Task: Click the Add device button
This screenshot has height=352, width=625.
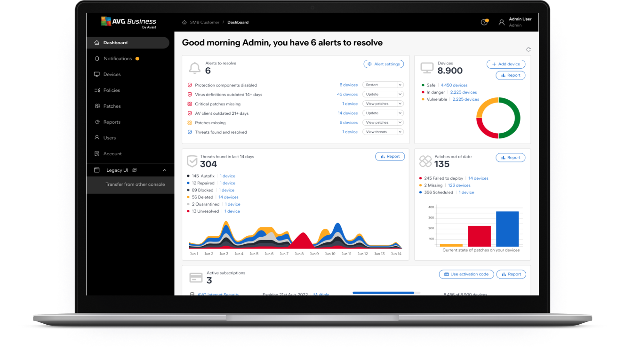Action: pyautogui.click(x=506, y=64)
